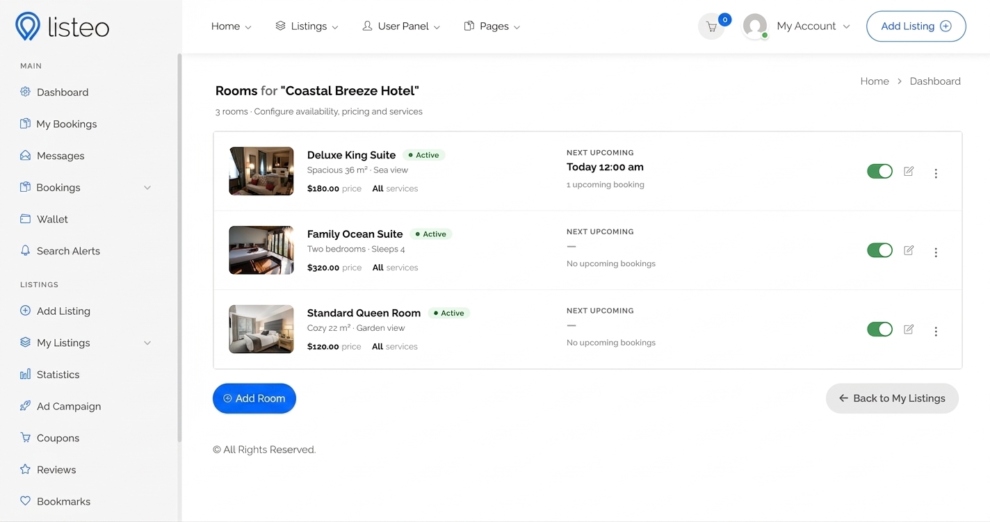Click the $120.00 price text

[x=323, y=347]
